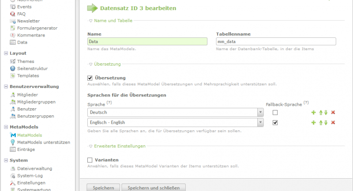The height and width of the screenshot is (191, 353).
Task: Click the green plus icon in the Englisch row
Action: coord(314,123)
